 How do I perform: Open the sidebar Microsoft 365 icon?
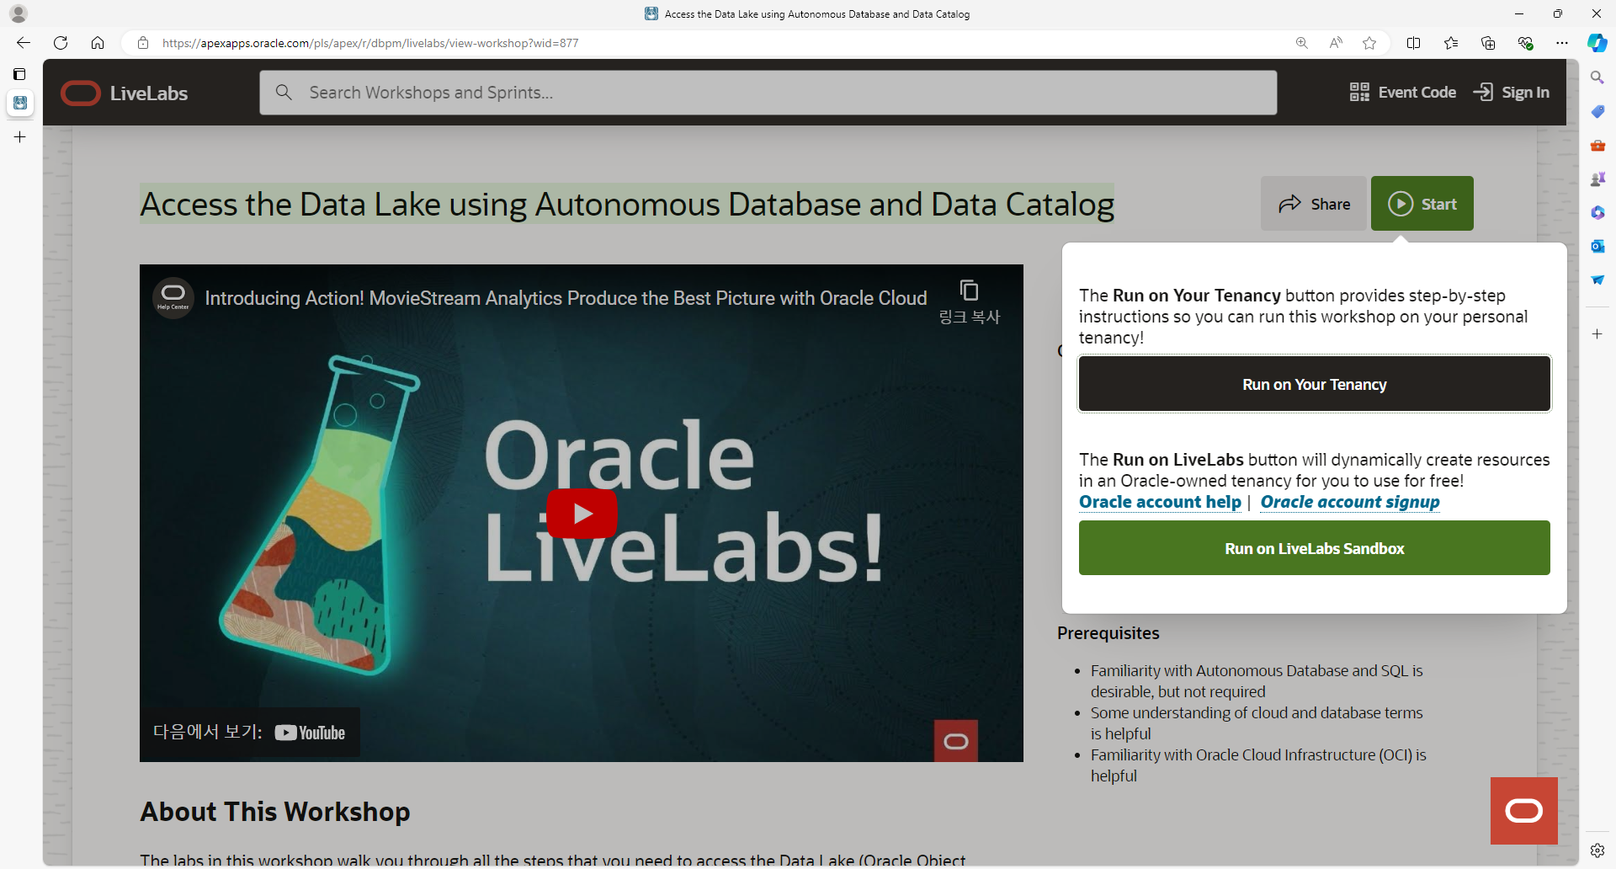pyautogui.click(x=1597, y=212)
